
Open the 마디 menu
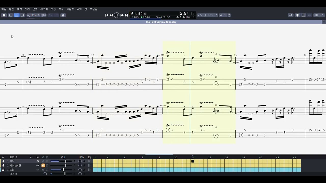pyautogui.click(x=27, y=9)
